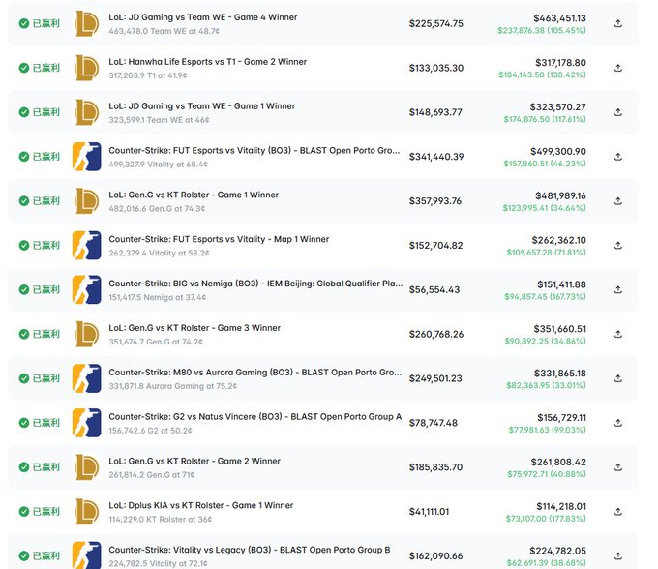Click cost value $41,111.01
The width and height of the screenshot is (658, 569).
pos(429,512)
